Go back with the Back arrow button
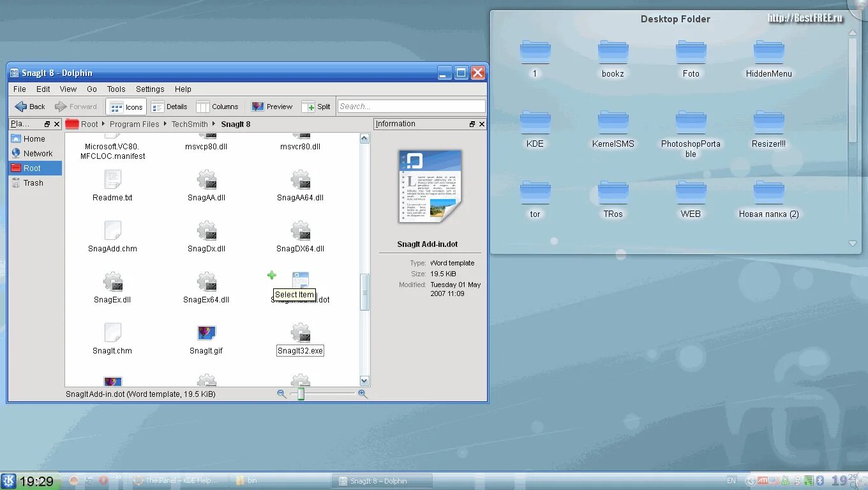 30,107
